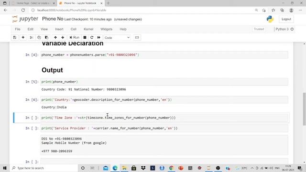The width and height of the screenshot is (306, 172).
Task: Open the Cell menu
Action: [73, 29]
